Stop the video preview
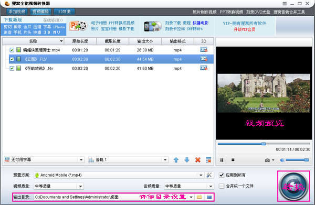Screen dimensions: 315x205 tap(233, 160)
